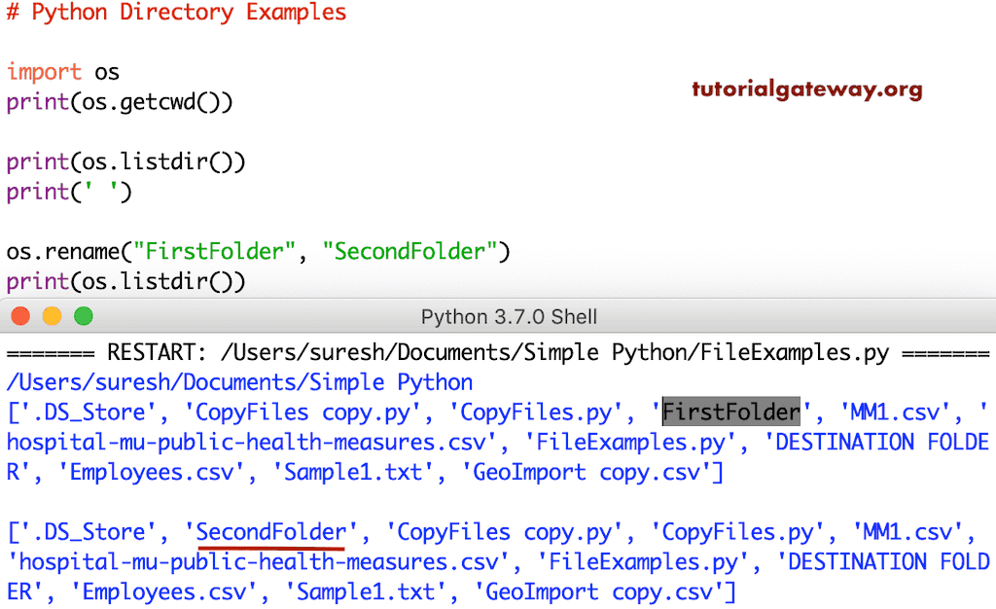This screenshot has width=996, height=609.
Task: Click the tutorialgateway.org watermark text
Action: pyautogui.click(x=805, y=88)
